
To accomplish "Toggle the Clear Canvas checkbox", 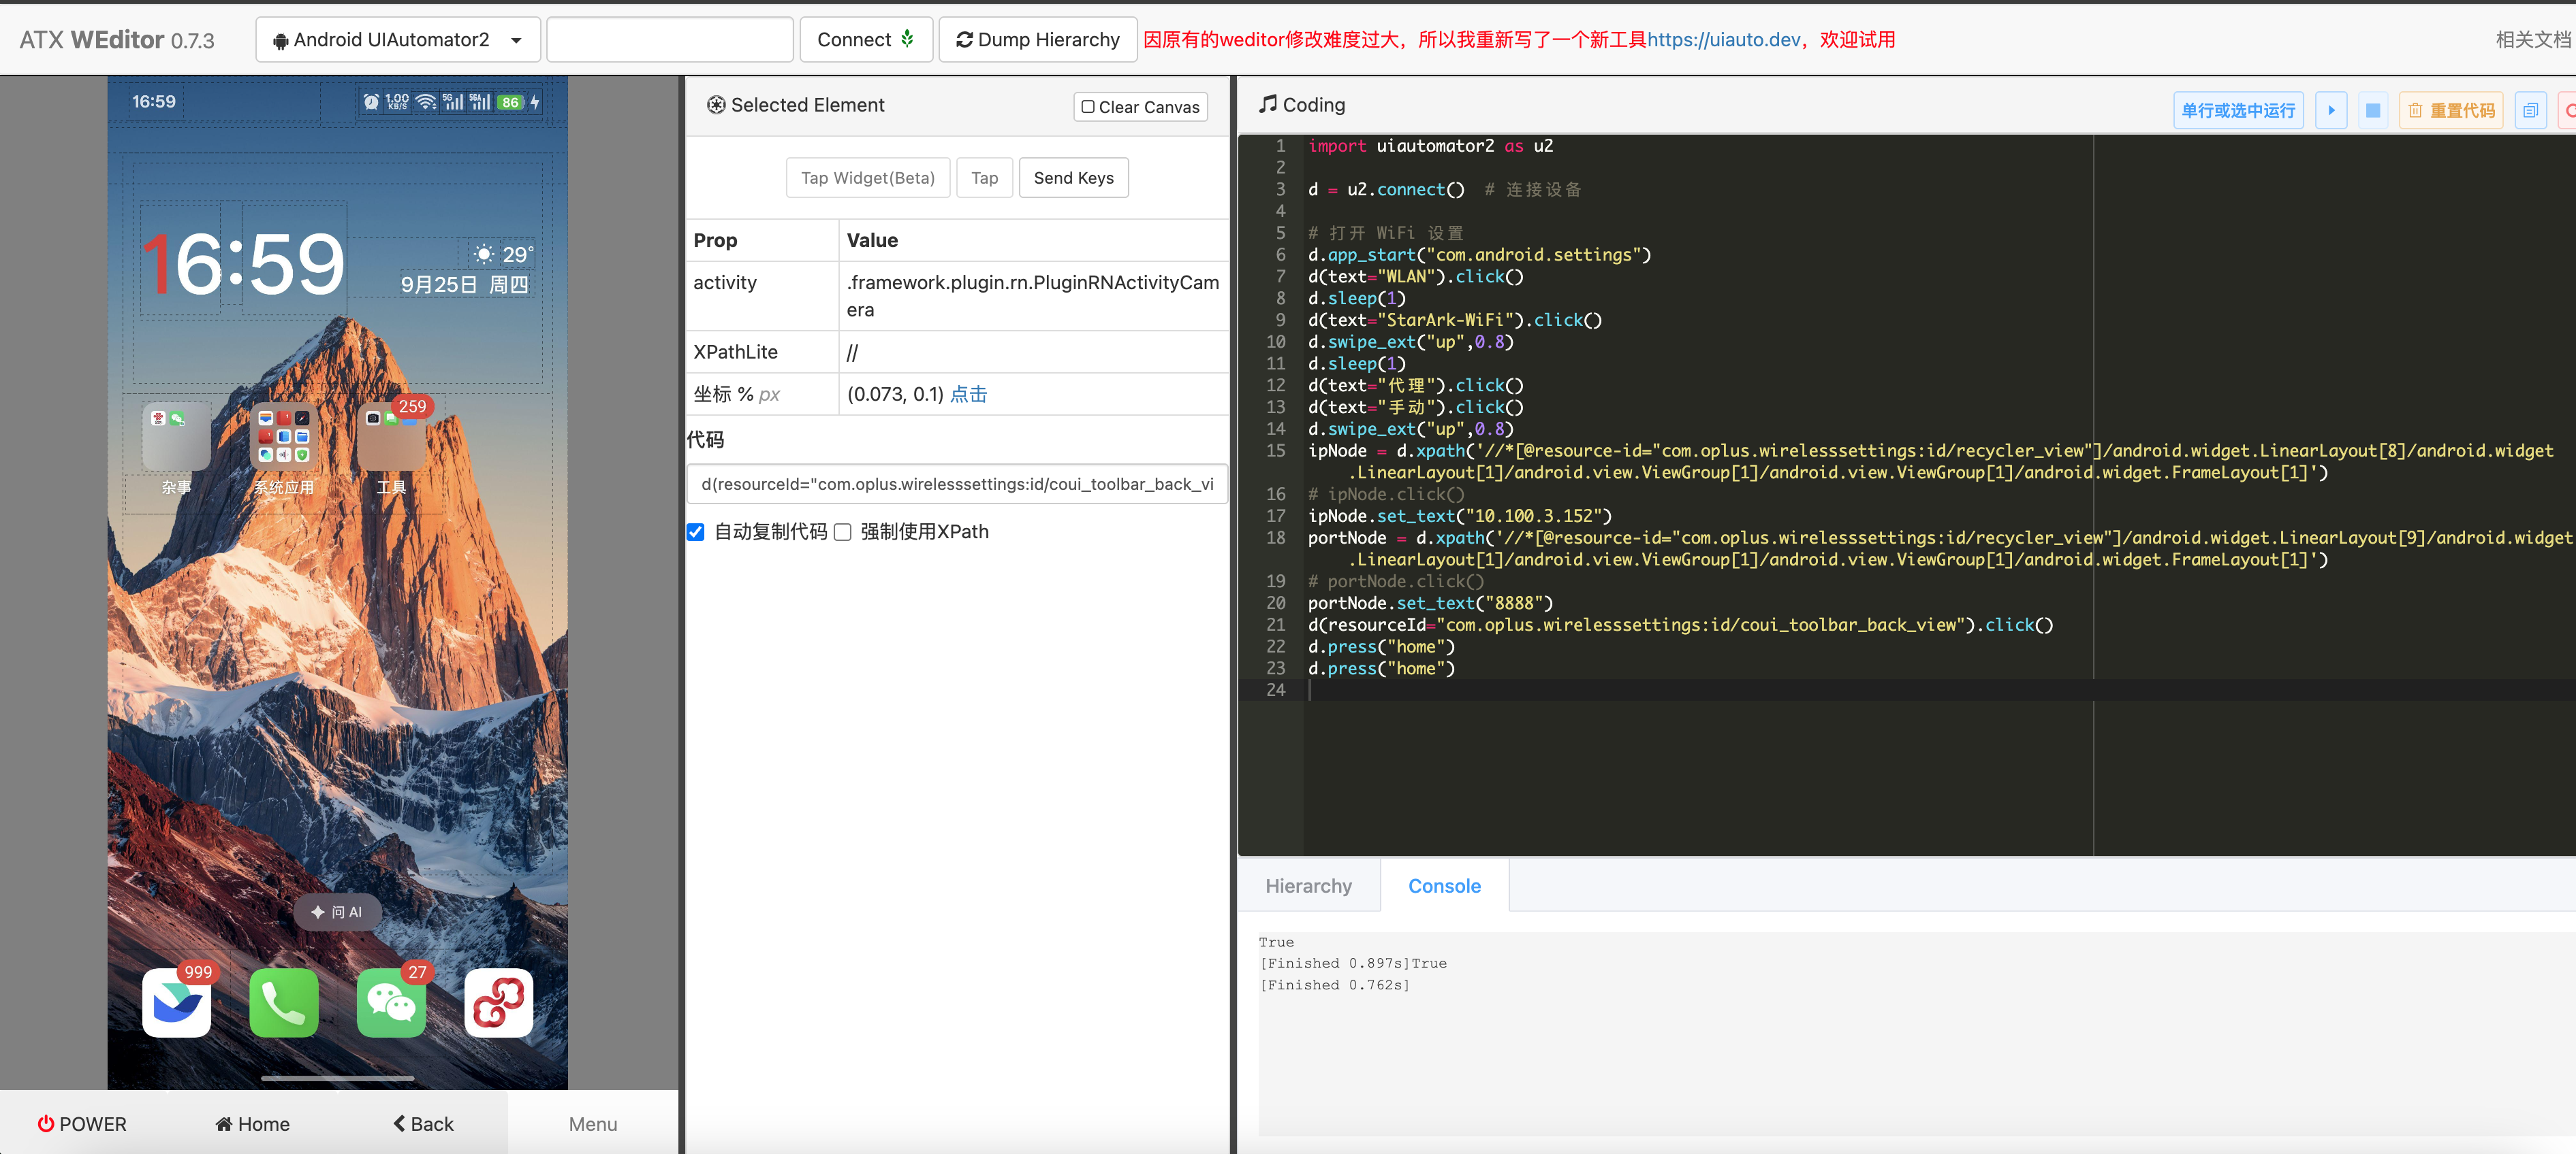I will click(1088, 107).
